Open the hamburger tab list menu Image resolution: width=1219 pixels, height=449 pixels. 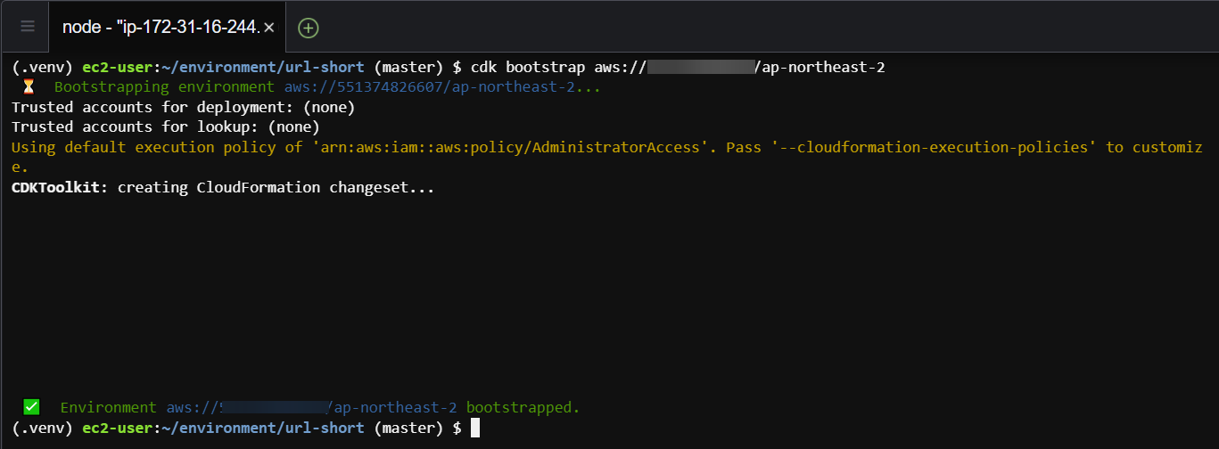click(x=28, y=27)
